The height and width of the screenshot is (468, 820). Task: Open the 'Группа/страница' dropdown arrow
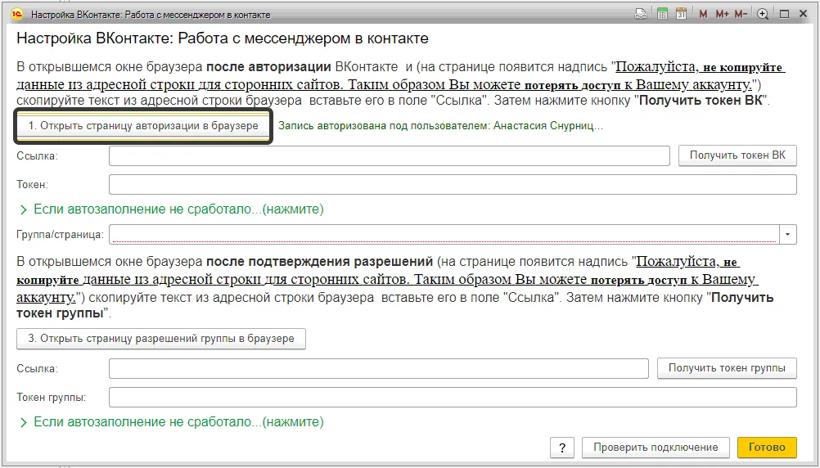point(788,234)
